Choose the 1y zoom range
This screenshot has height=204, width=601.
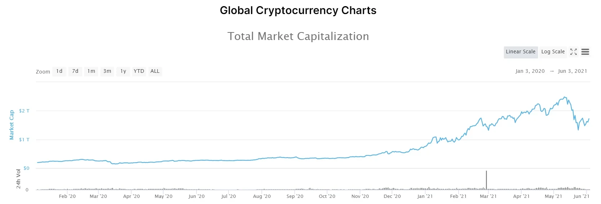[123, 71]
